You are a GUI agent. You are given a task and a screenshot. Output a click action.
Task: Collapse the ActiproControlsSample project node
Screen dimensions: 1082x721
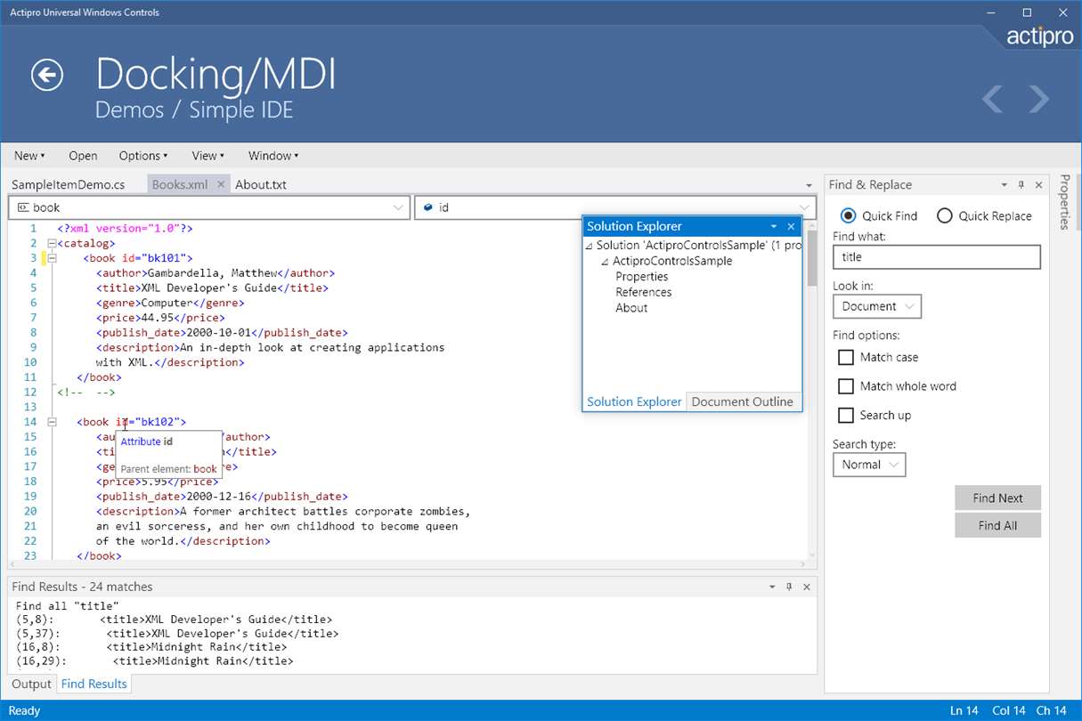tap(605, 262)
